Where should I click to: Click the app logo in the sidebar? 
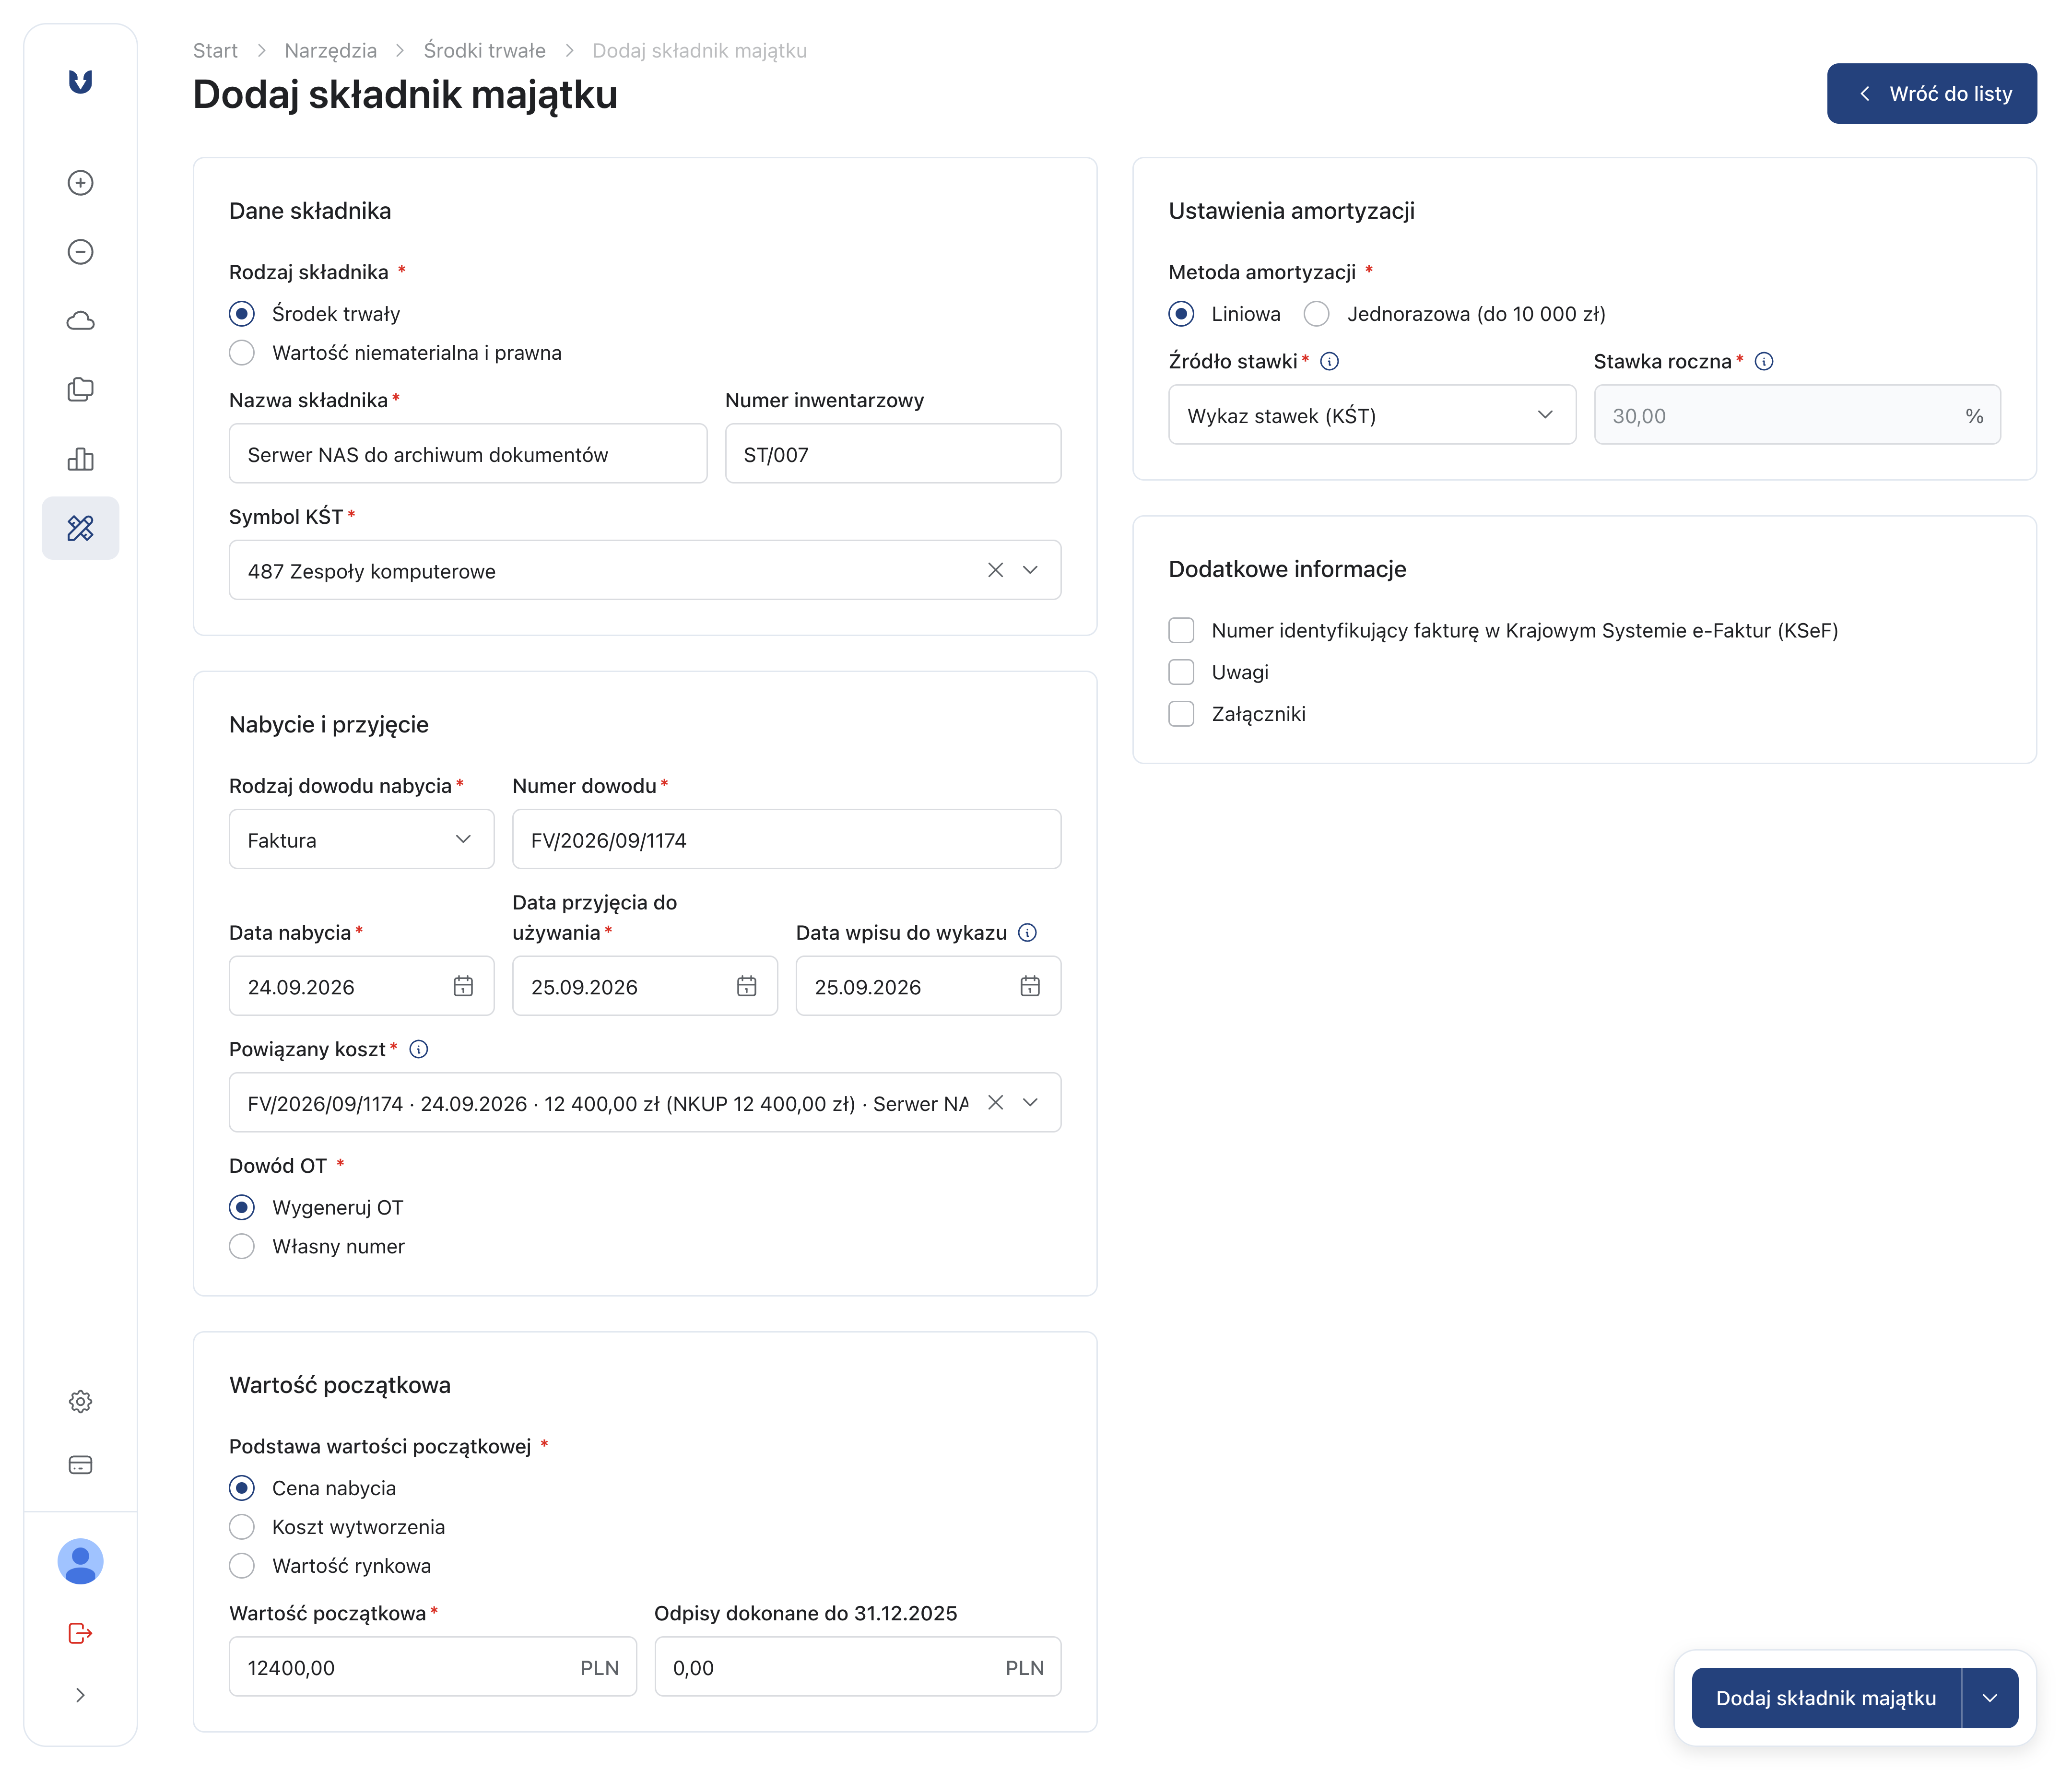[80, 81]
